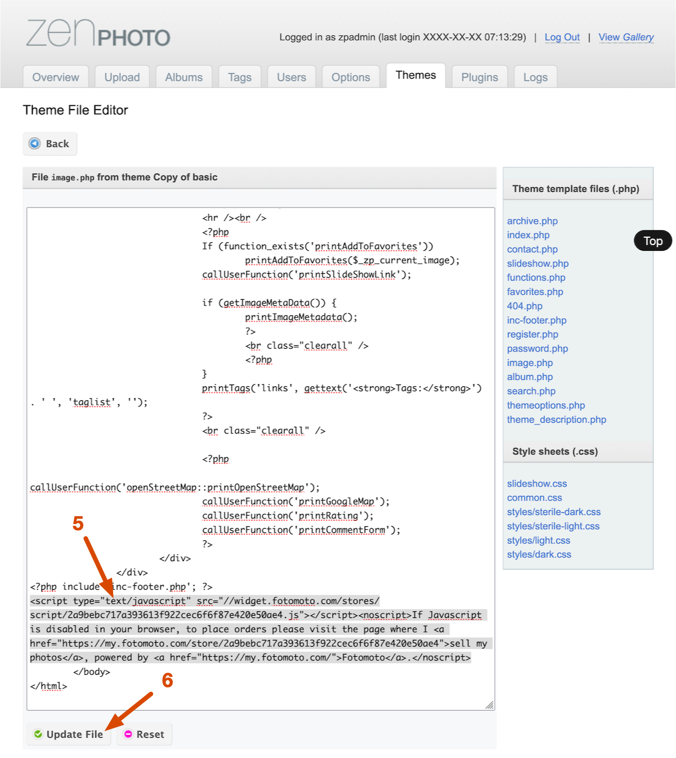Open slideshow.php template file
This screenshot has width=676, height=758.
(538, 263)
